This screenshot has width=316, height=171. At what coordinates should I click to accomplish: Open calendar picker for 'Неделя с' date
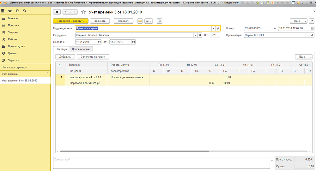coord(99,42)
